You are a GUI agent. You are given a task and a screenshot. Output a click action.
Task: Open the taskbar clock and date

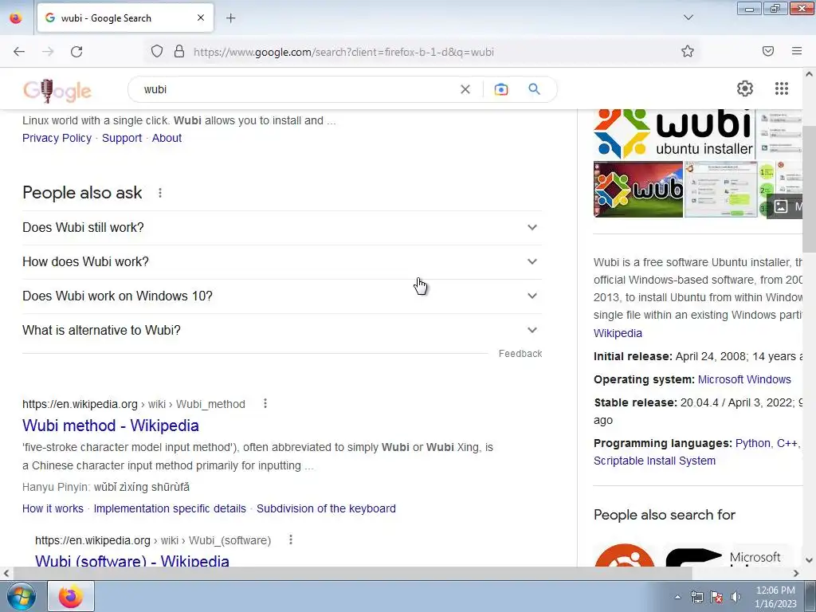pos(775,597)
